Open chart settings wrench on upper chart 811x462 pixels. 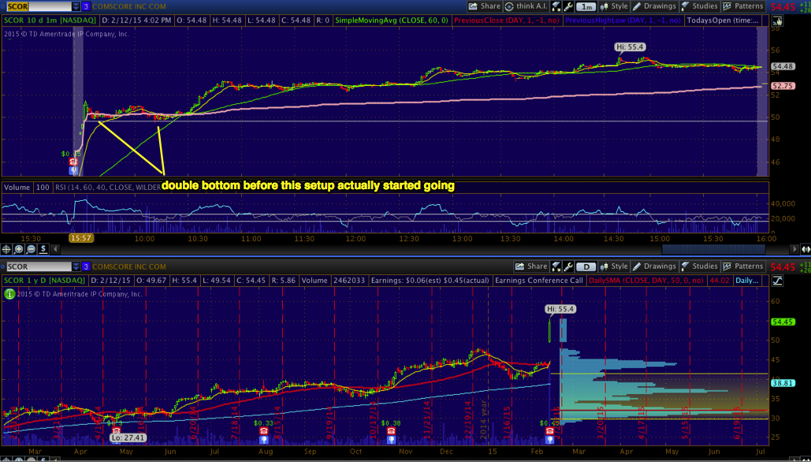[x=568, y=6]
